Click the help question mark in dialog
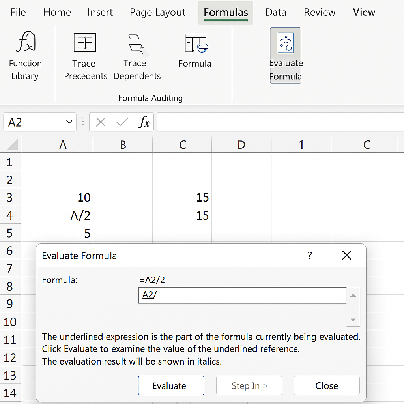This screenshot has width=404, height=404. click(x=310, y=256)
